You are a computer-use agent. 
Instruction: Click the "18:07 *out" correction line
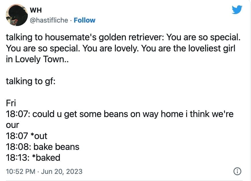pyautogui.click(x=26, y=136)
